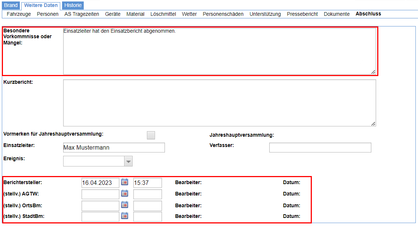Click into the Kurzbericht text area
This screenshot has height=226, width=418.
[x=219, y=103]
